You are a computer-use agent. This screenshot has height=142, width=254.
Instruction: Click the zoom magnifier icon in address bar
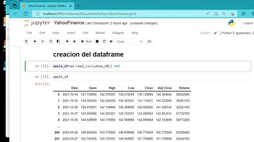tap(224, 14)
